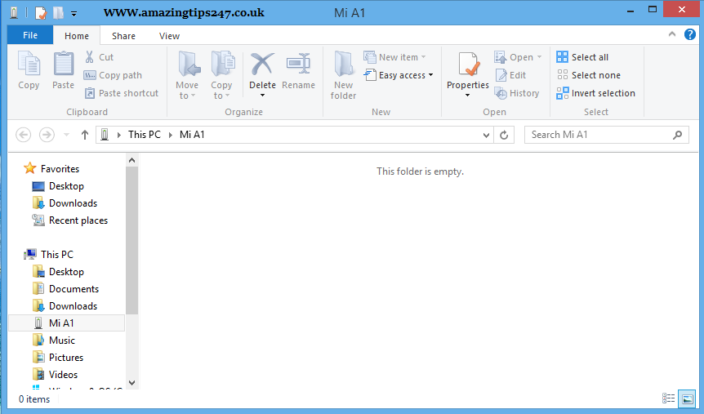Open the File tab
704x414 pixels.
coord(30,35)
